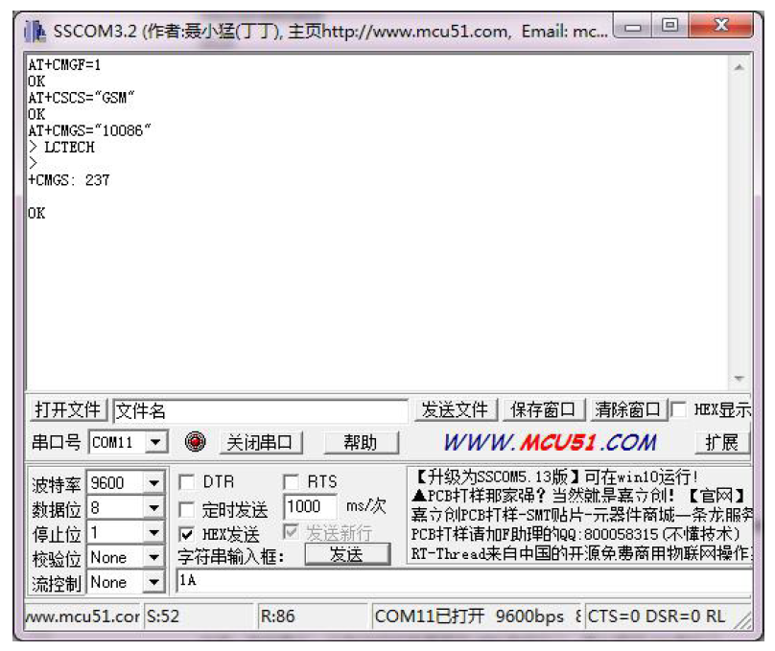Click the 清除窗口 clear window button
Screen dimensions: 775x651
[x=628, y=409]
